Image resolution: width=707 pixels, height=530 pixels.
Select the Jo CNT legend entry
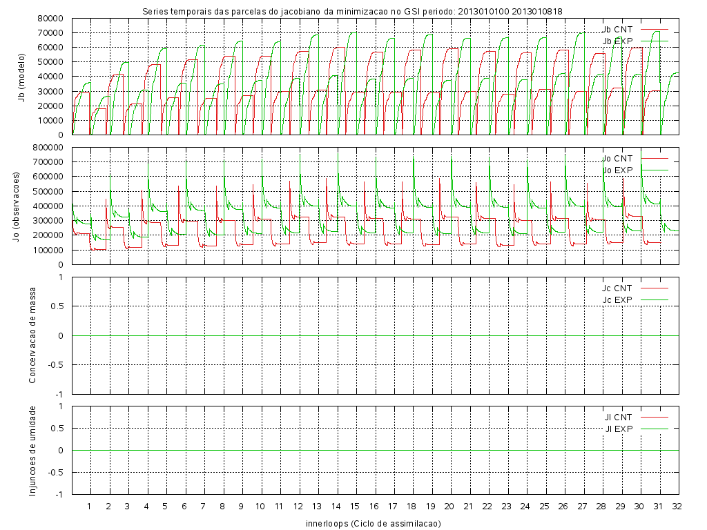tap(617, 159)
